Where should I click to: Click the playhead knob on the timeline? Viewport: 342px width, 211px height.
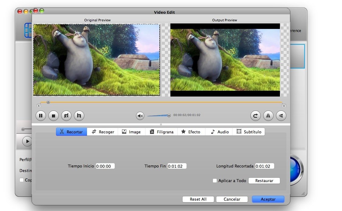tap(48, 102)
